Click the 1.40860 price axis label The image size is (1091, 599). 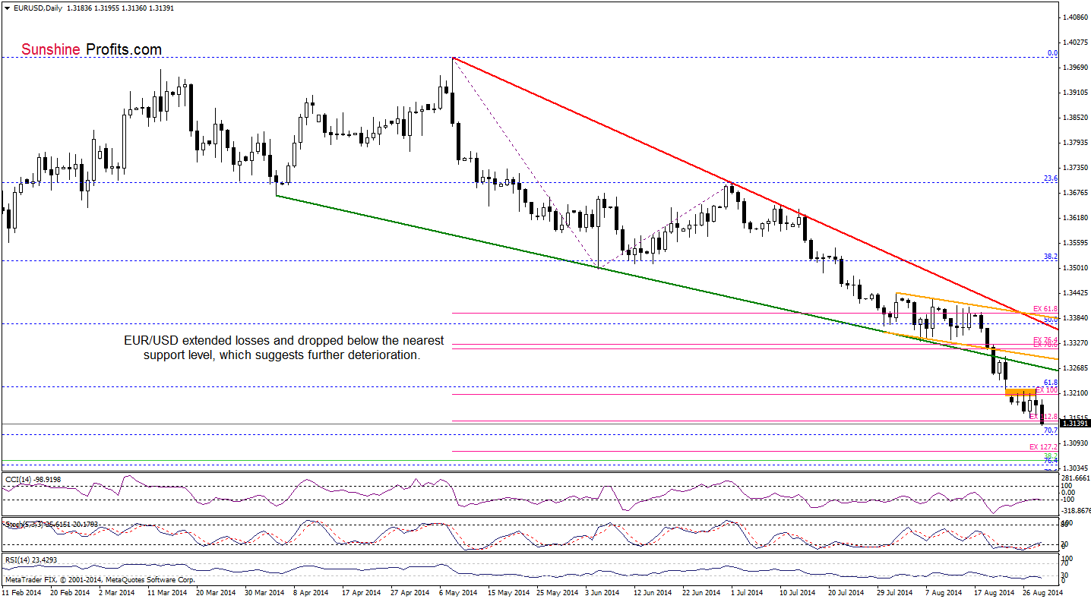(1077, 17)
